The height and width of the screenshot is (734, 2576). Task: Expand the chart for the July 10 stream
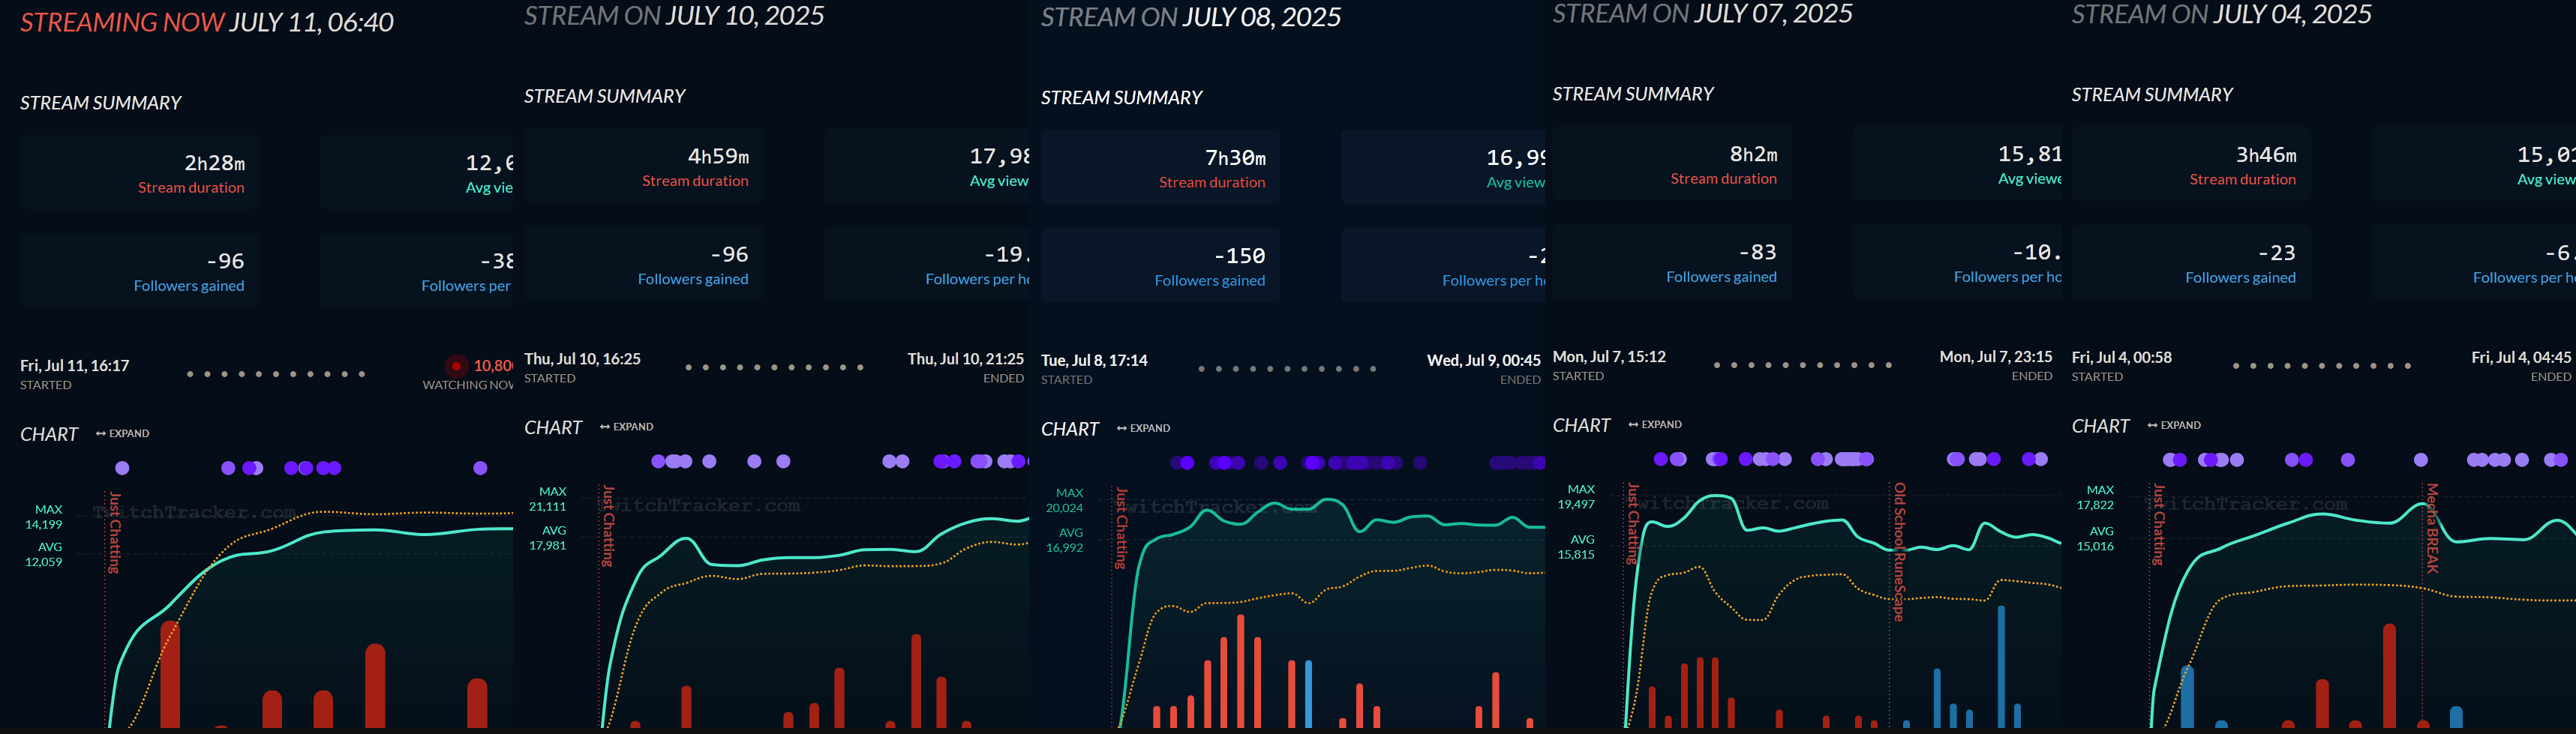626,427
